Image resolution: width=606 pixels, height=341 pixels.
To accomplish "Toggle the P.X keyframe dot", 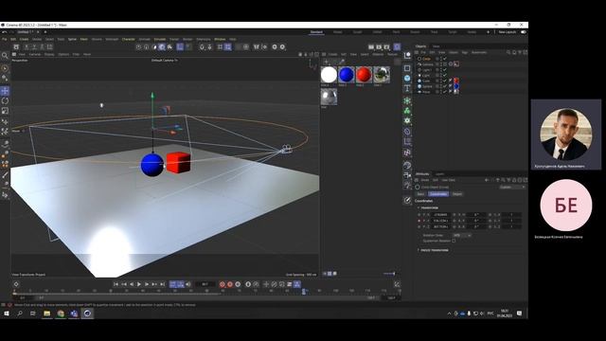I will click(x=419, y=215).
